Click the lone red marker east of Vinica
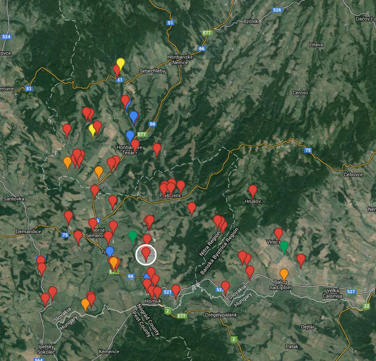 [x=301, y=259]
